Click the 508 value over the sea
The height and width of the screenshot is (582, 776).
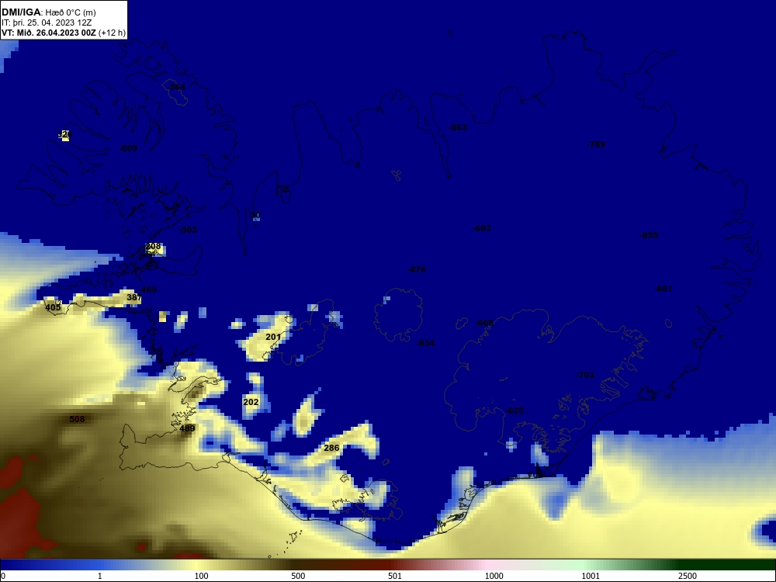click(x=77, y=419)
